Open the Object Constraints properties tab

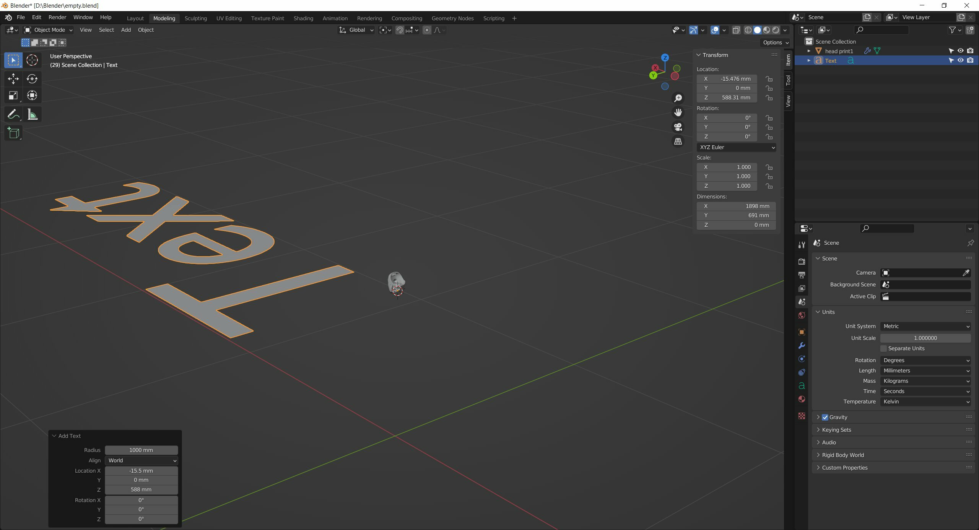pyautogui.click(x=802, y=372)
